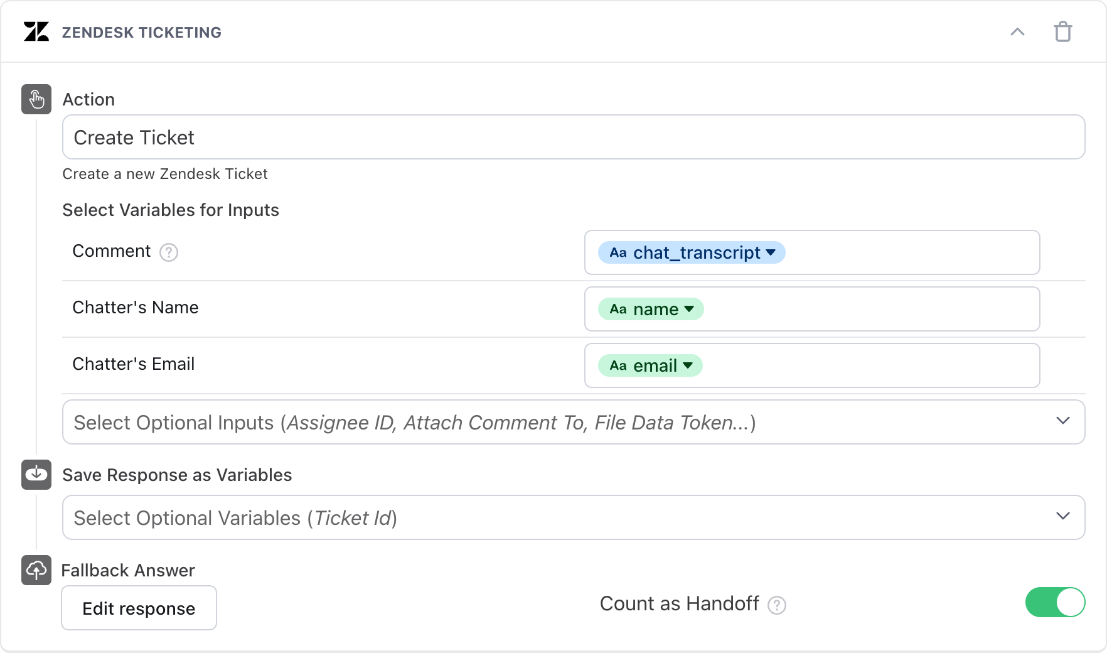Click the Save Response download icon
This screenshot has height=653, width=1107.
click(36, 475)
